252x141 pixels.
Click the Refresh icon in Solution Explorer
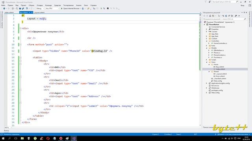(226, 16)
